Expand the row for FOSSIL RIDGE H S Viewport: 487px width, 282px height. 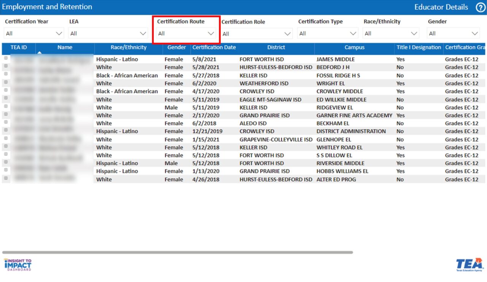6,74
